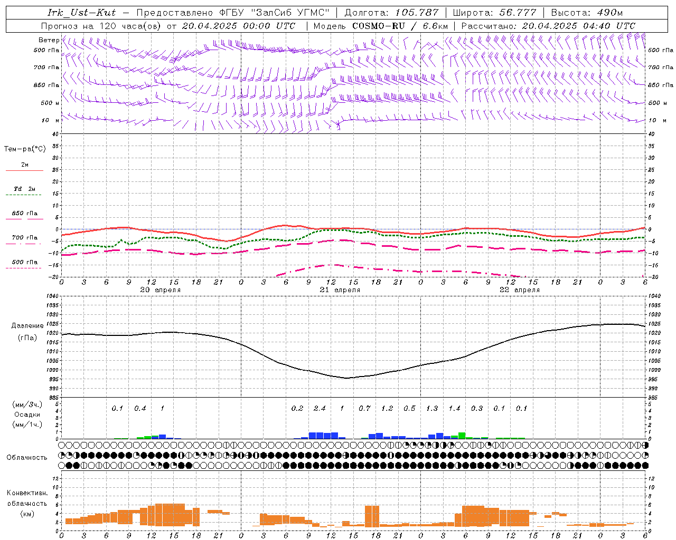Click the Давление pressure panel label
The image size is (676, 540).
(27, 326)
